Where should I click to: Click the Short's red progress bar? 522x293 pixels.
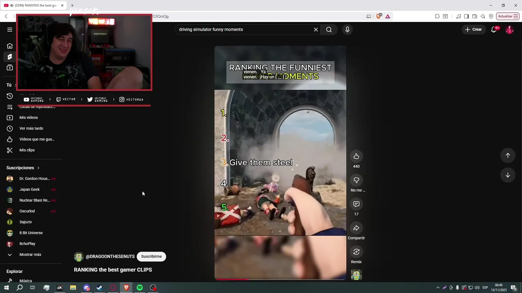pyautogui.click(x=280, y=279)
